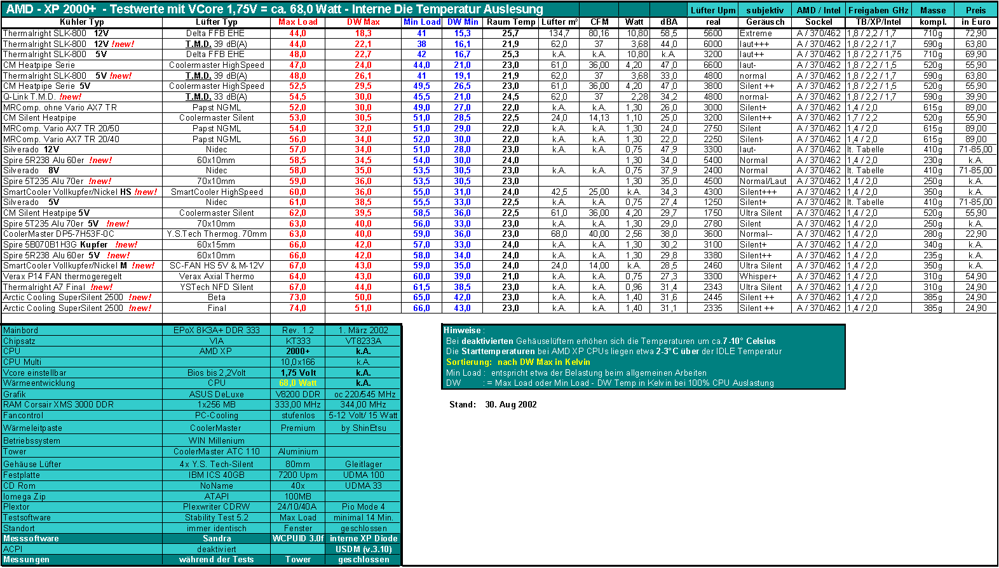This screenshot has height=568, width=999.
Task: Click the "Lüfter Typ" column header
Action: coord(216,22)
